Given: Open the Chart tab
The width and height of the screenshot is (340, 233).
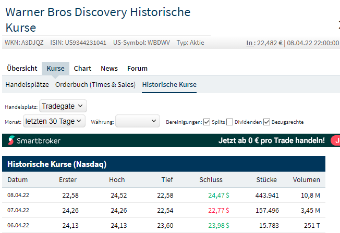Looking at the screenshot, I should (x=82, y=68).
